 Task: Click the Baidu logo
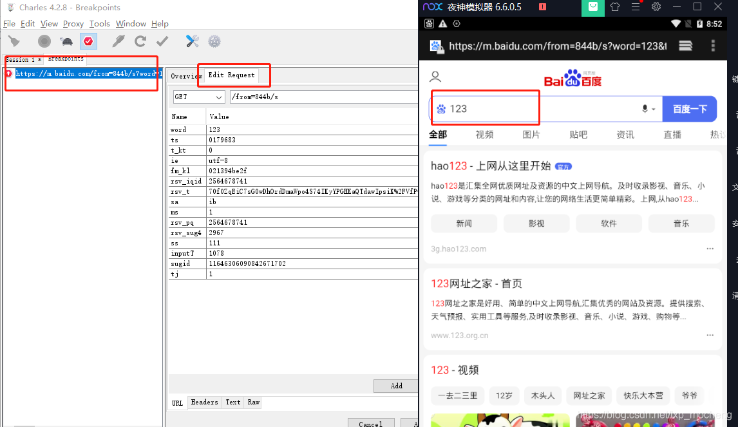coord(572,79)
